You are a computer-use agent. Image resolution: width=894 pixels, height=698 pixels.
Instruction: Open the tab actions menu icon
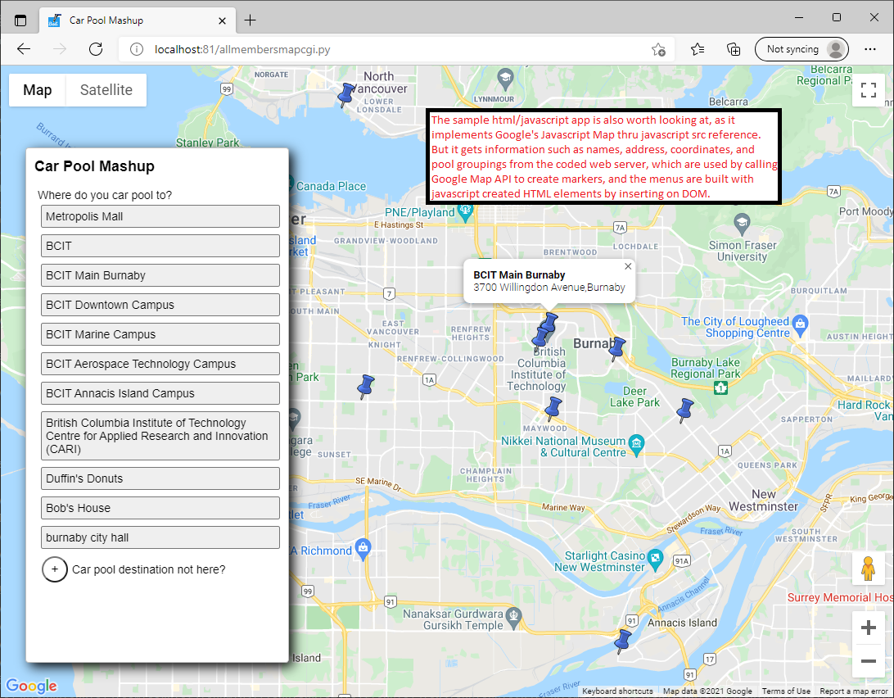click(20, 20)
